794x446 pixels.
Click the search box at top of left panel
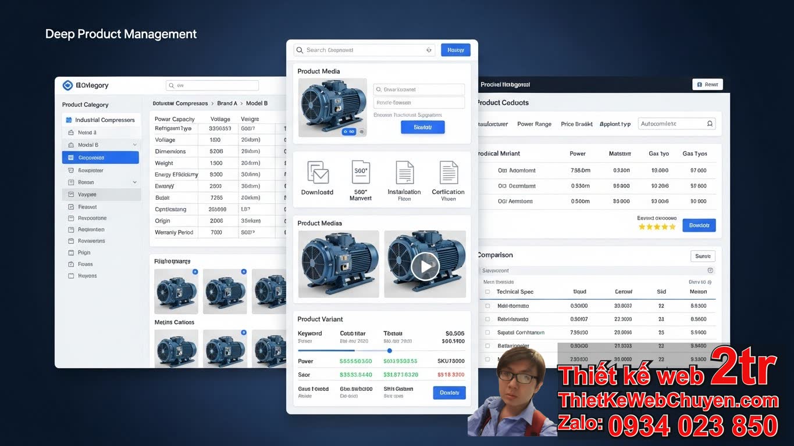coord(212,85)
